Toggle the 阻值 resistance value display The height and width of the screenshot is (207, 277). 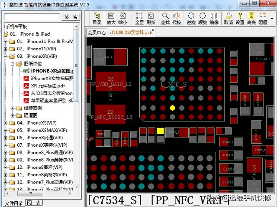point(263,18)
